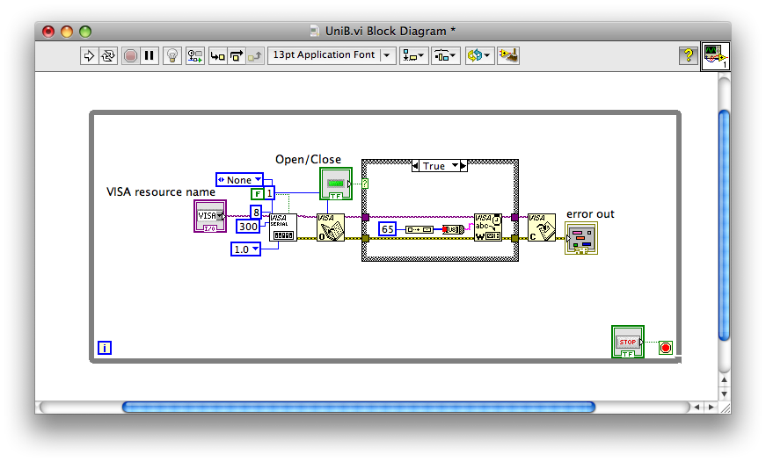Image resolution: width=766 pixels, height=462 pixels.
Task: Click the Step Into button
Action: point(216,55)
